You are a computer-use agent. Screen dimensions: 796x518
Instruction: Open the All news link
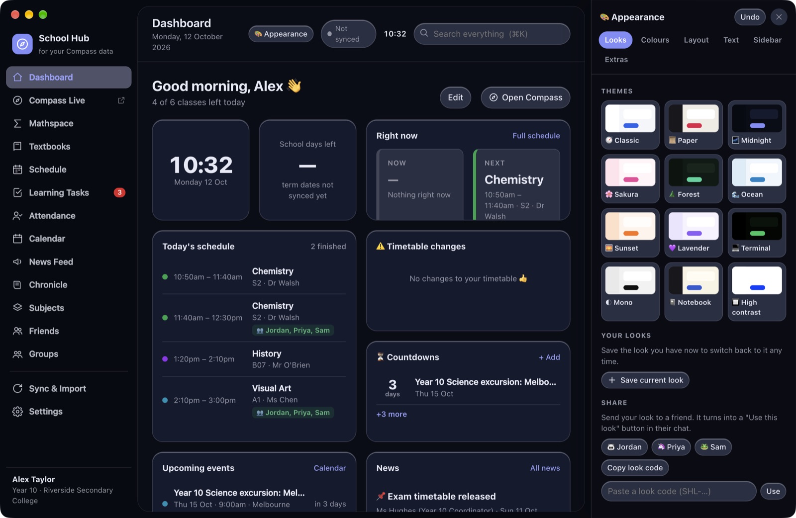(545, 468)
